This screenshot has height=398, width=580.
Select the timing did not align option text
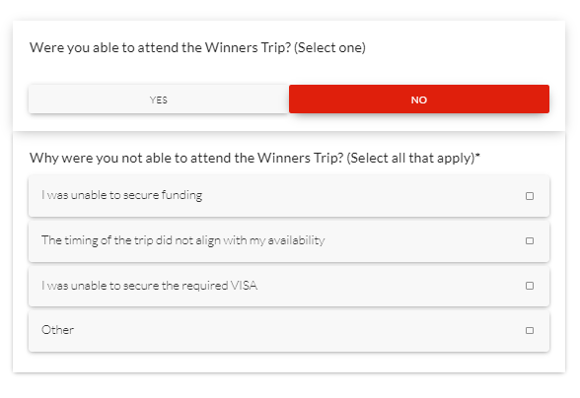[183, 240]
